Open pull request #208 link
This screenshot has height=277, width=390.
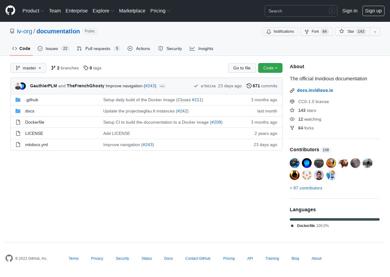coord(216,122)
